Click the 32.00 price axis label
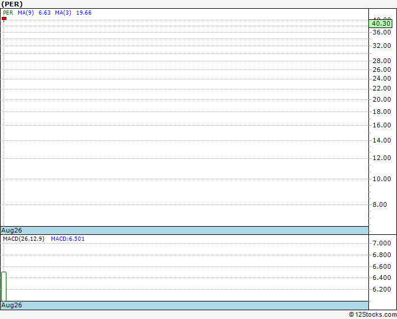This screenshot has height=319, width=397. [x=382, y=46]
